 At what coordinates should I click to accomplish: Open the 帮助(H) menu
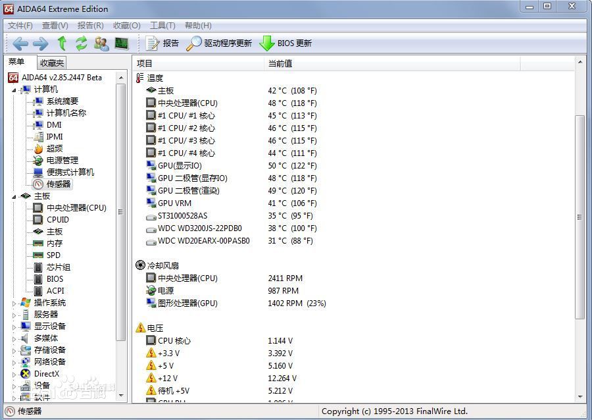click(x=198, y=25)
